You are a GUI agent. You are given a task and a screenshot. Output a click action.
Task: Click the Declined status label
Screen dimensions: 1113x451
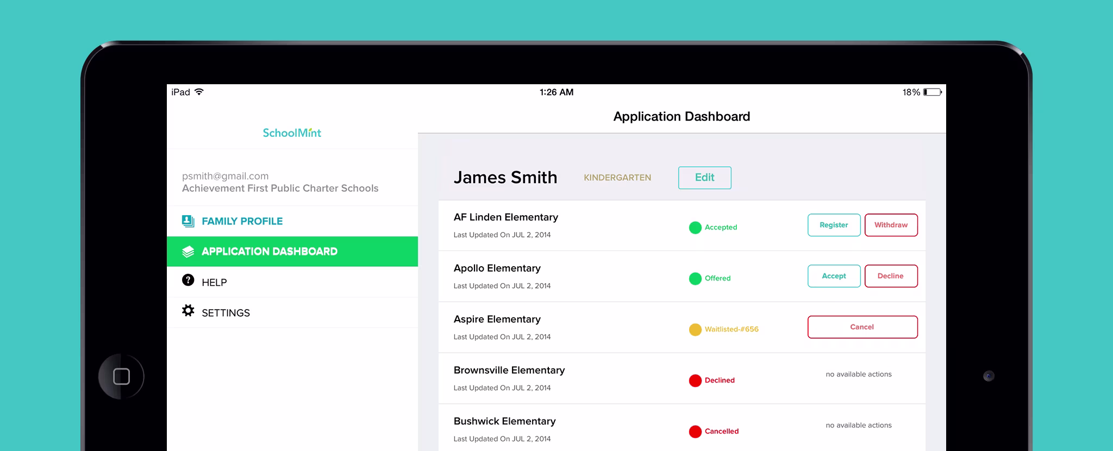tap(720, 380)
